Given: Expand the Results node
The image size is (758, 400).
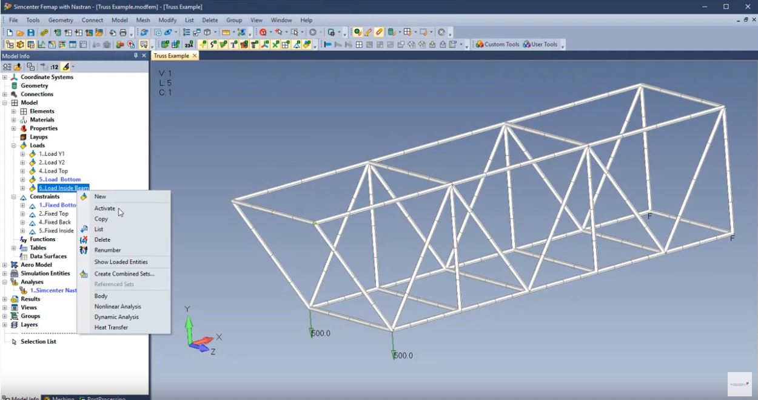Looking at the screenshot, I should (5, 299).
